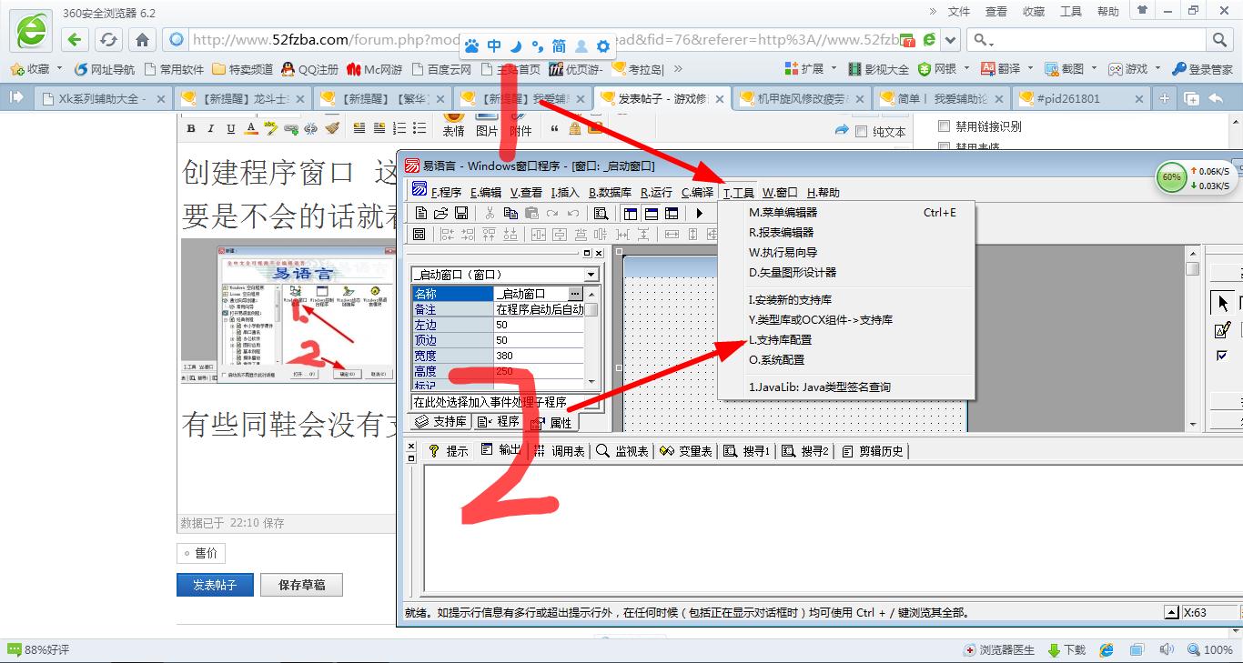Click the browser Back arrow button

point(75,39)
